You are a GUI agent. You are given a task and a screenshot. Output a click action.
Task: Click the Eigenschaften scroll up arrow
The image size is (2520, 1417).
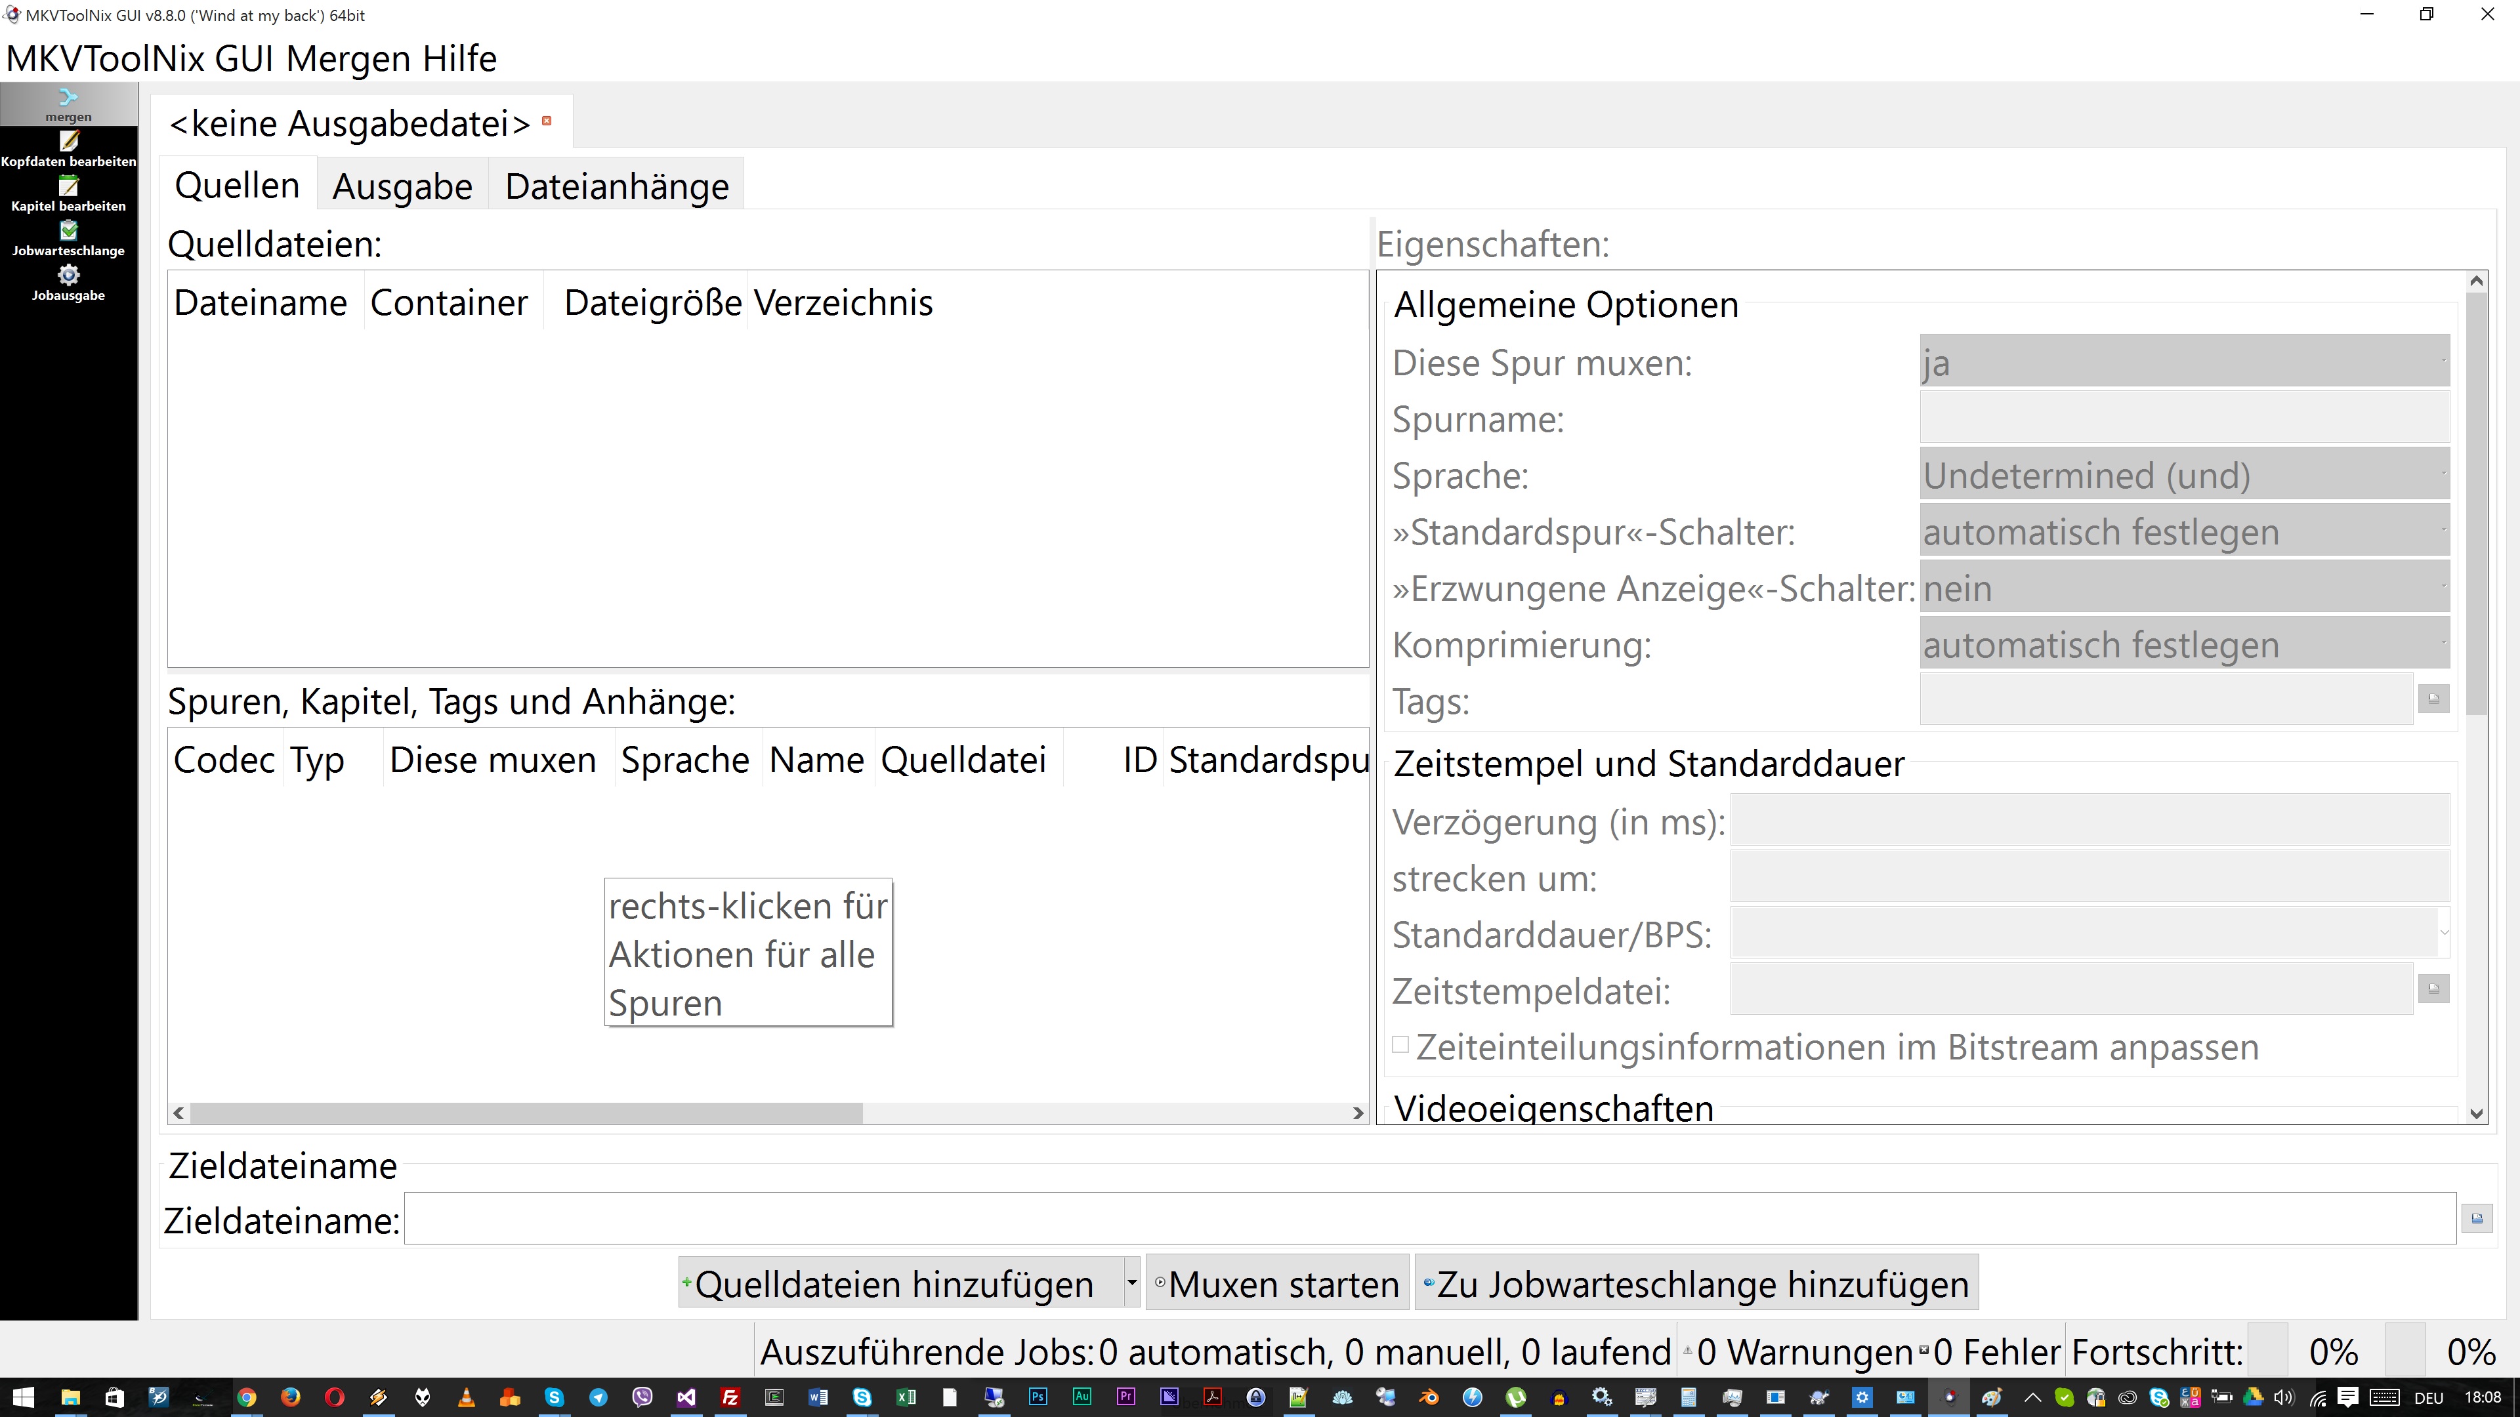click(2476, 281)
